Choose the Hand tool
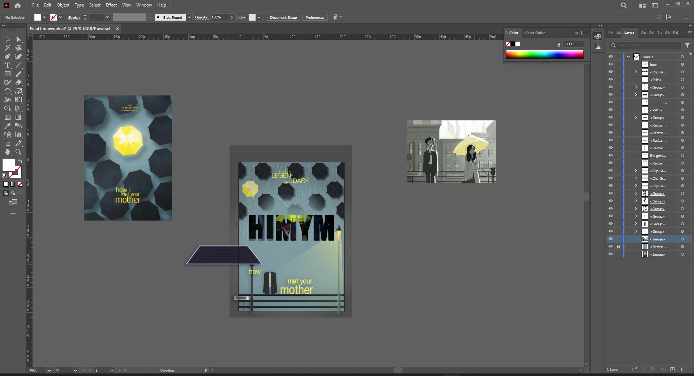The height and width of the screenshot is (376, 694). click(x=7, y=152)
